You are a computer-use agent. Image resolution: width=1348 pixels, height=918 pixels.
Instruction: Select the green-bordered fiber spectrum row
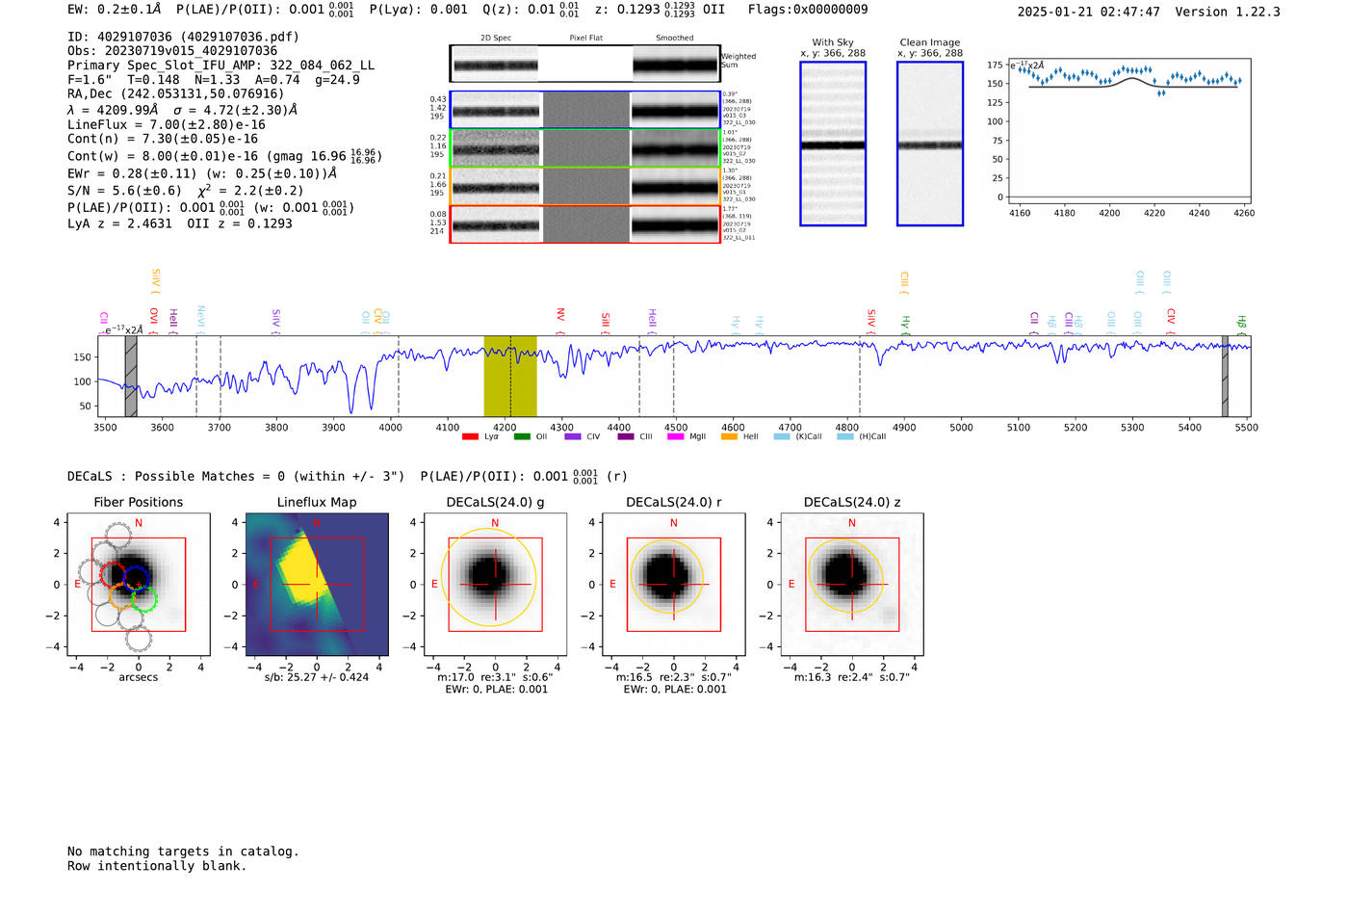click(x=584, y=148)
